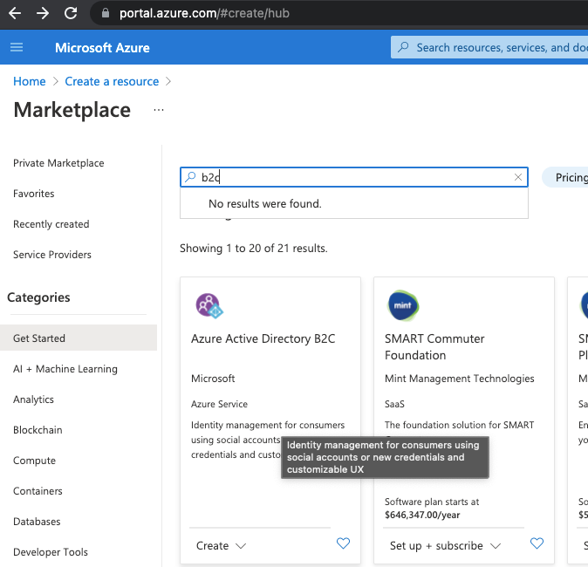Click the $646,347.00/year price text
The width and height of the screenshot is (588, 567).
422,515
